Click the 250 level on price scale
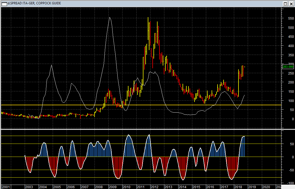Image resolution: width=295 pixels, height=189 pixels. click(x=291, y=73)
